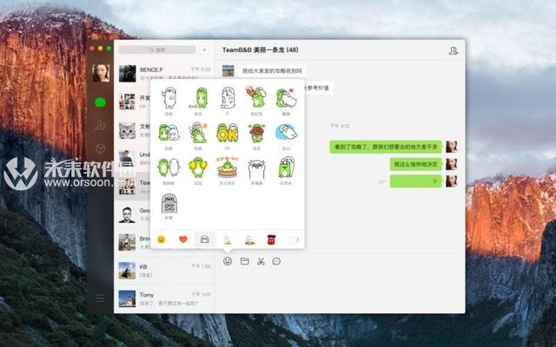Viewport: 556px width, 347px height.
Task: Open the Geo conversation with glasses avatar
Action: [133, 214]
